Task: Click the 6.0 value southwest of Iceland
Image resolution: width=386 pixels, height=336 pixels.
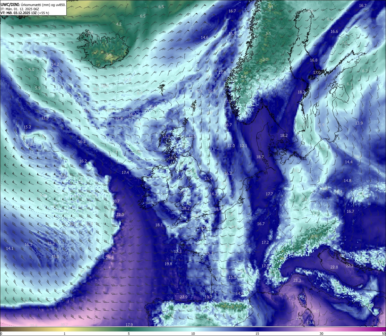Action: [x=31, y=69]
